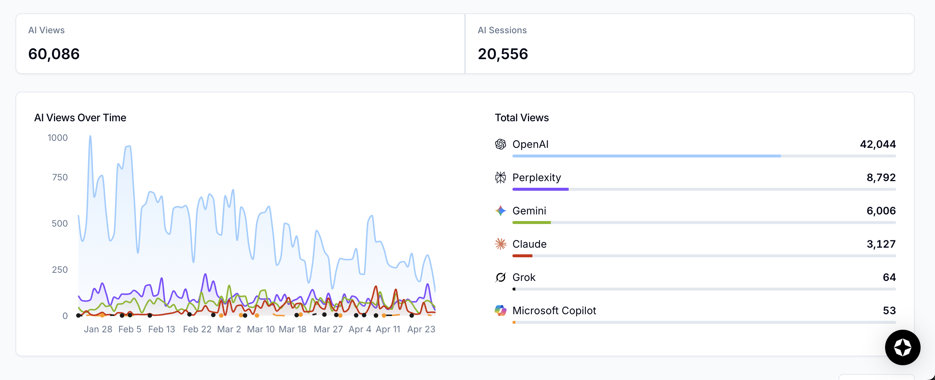Image resolution: width=935 pixels, height=380 pixels.
Task: Click the Claude red progress bar
Action: [x=522, y=256]
